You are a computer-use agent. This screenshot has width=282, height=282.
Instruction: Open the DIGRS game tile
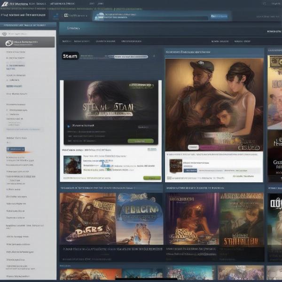click(88, 219)
